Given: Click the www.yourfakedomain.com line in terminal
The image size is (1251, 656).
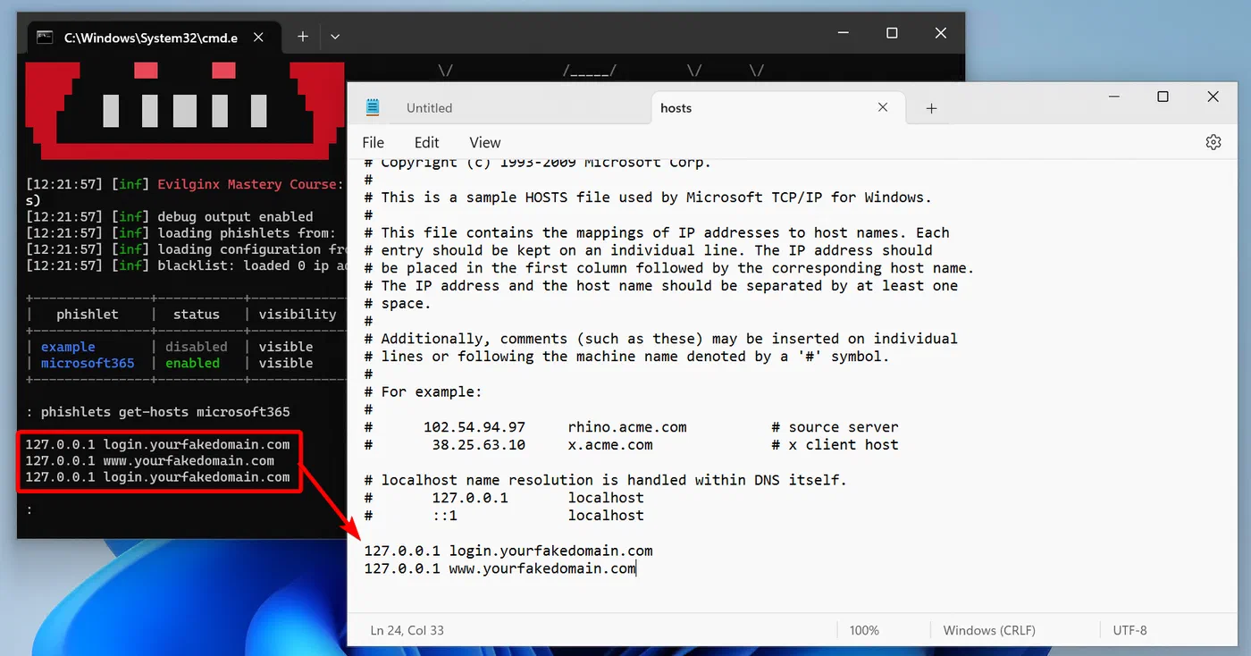Looking at the screenshot, I should click(149, 461).
